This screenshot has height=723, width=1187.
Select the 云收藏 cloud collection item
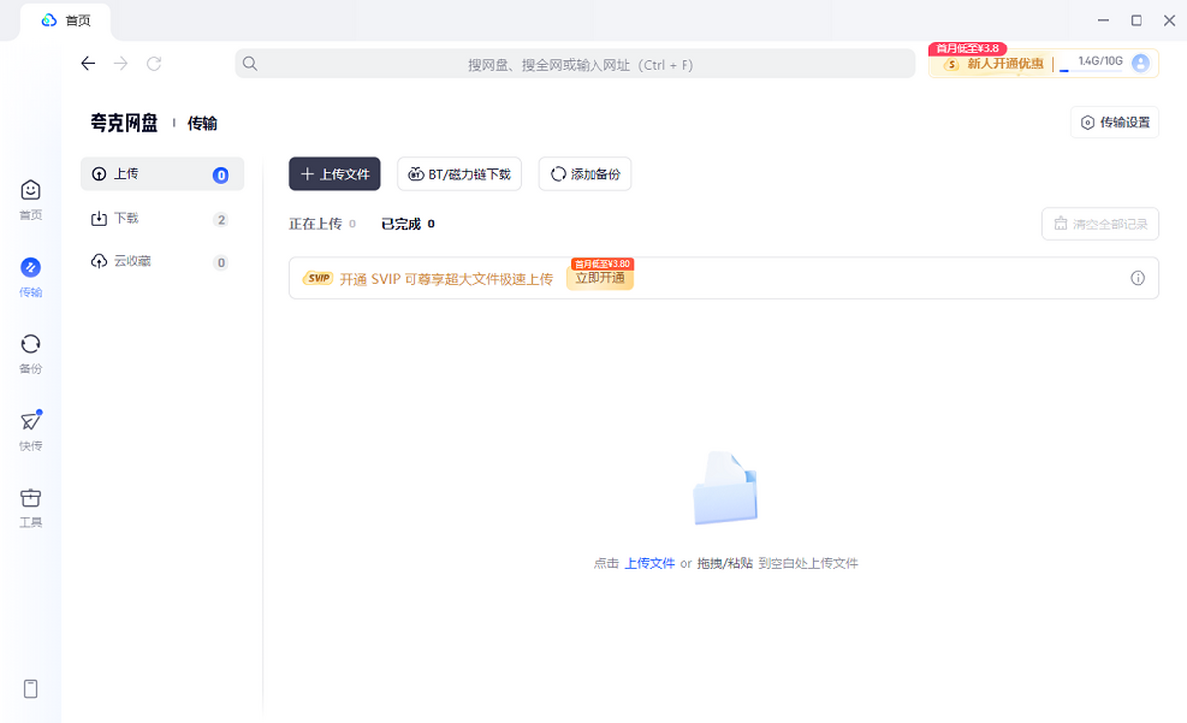(162, 262)
